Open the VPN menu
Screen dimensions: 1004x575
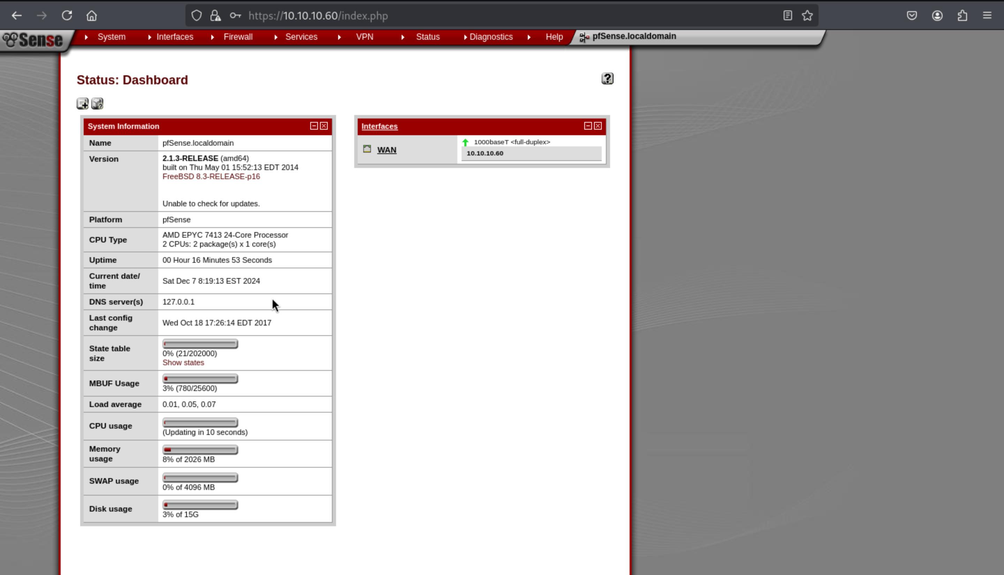[364, 37]
